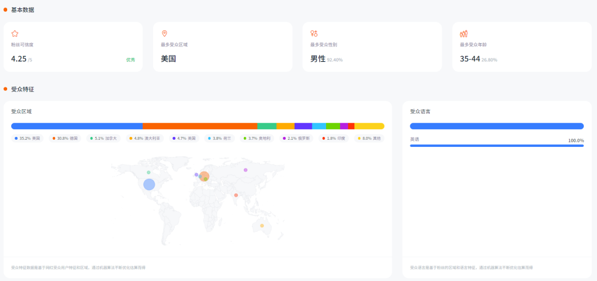
Task: Click the light cyan Netherlands segment of the region bar
Action: (319, 126)
